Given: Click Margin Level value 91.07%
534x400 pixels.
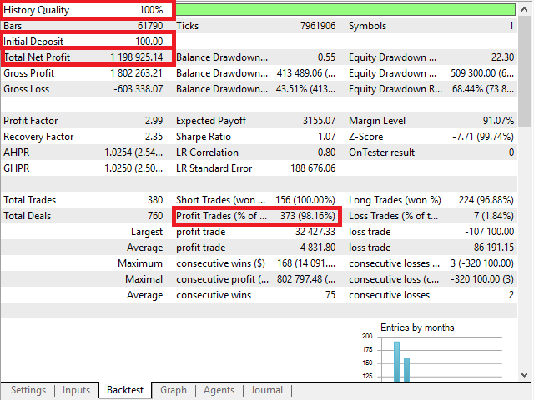Looking at the screenshot, I should click(498, 121).
